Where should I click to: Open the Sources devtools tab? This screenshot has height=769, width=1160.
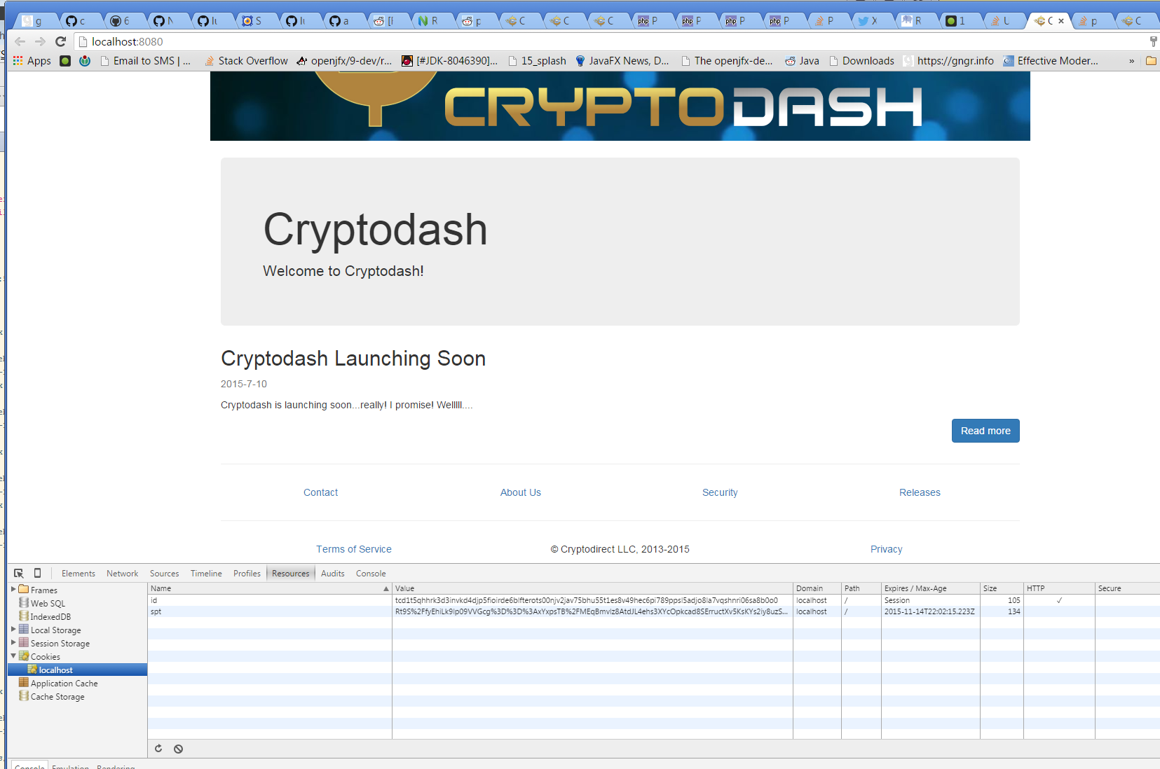pyautogui.click(x=164, y=573)
